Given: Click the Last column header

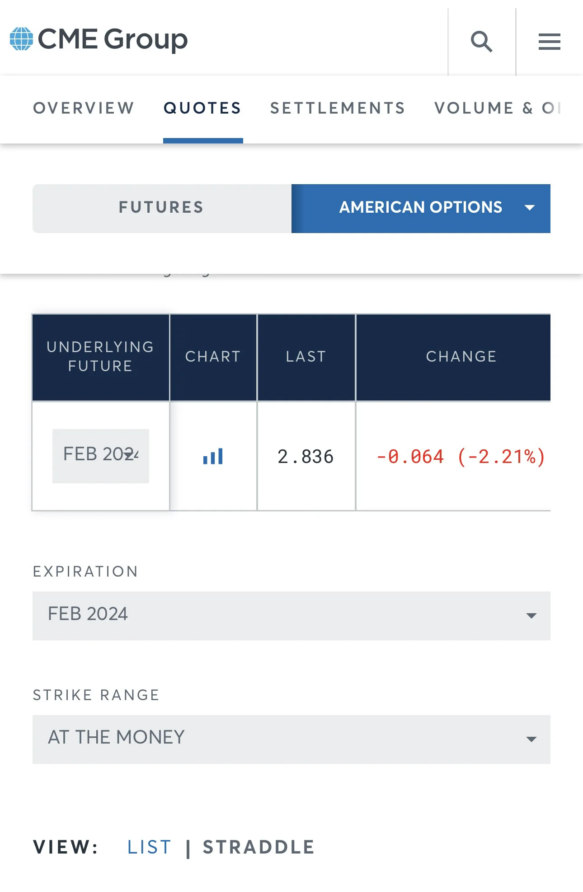Looking at the screenshot, I should tap(306, 357).
